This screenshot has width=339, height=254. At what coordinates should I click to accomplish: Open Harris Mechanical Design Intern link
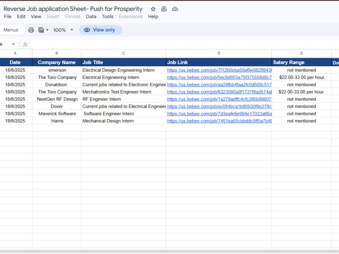pos(219,121)
